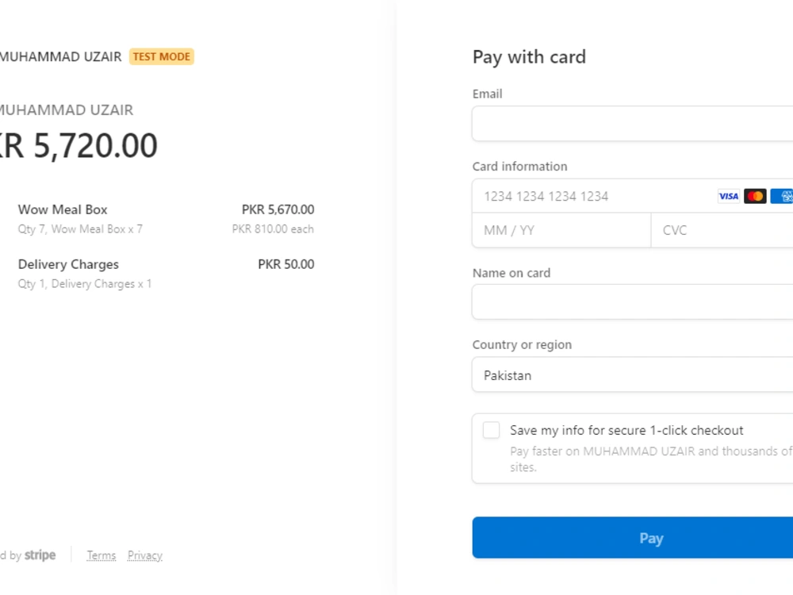
Task: Click the American Express card icon
Action: point(782,196)
